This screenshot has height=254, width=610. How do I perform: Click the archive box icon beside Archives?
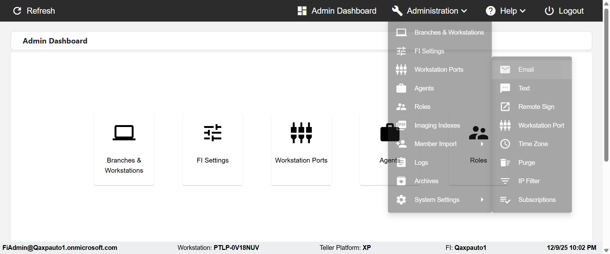[401, 181]
